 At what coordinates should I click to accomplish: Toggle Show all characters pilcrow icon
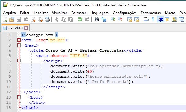tap(153, 19)
